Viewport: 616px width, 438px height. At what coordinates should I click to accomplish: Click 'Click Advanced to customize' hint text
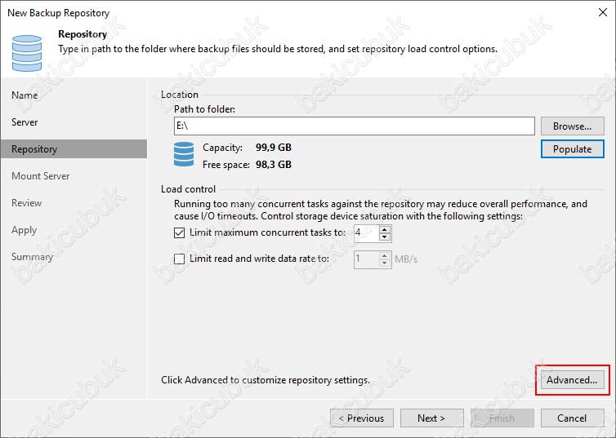pos(266,380)
